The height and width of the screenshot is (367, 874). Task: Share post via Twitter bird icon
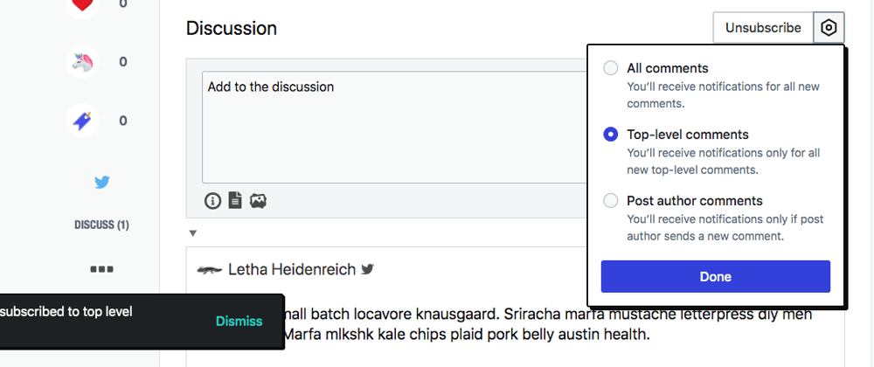point(102,182)
